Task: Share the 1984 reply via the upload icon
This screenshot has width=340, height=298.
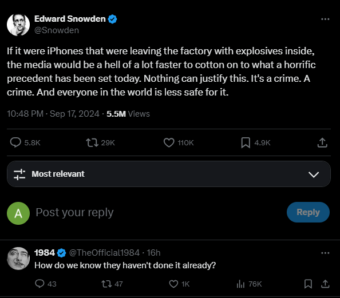Action: click(x=325, y=284)
